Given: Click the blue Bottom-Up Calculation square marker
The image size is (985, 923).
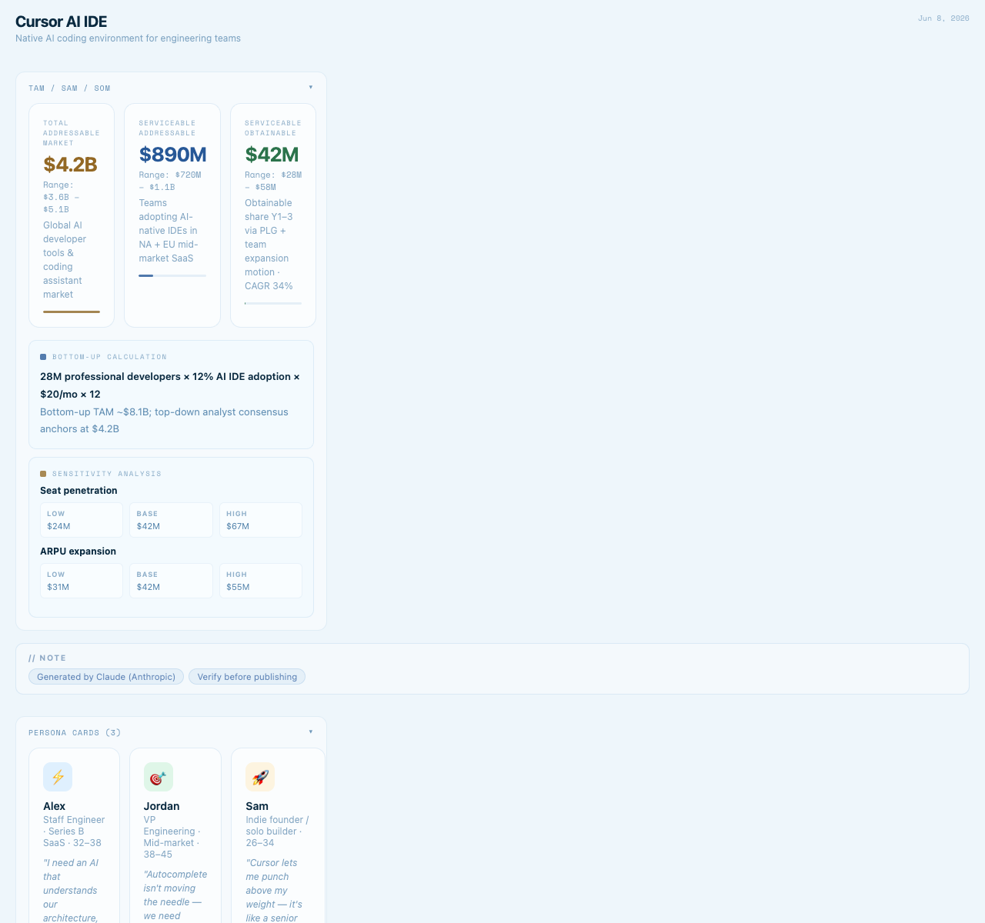Looking at the screenshot, I should pyautogui.click(x=43, y=357).
